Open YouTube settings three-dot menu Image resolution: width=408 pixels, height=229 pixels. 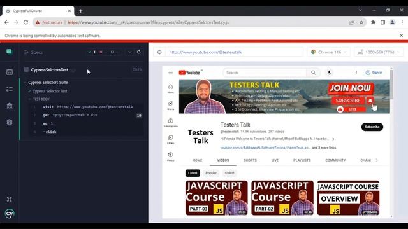click(x=356, y=73)
